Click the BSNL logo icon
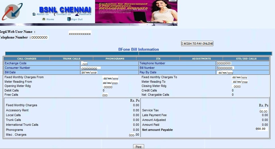Viewport: 275px width, 149px height. tap(12, 12)
